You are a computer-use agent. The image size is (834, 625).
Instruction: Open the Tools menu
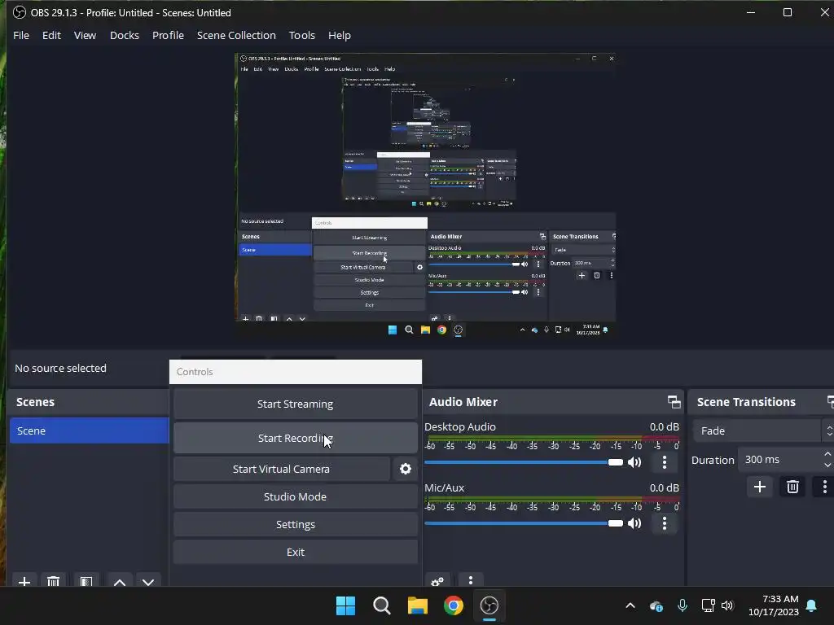[x=301, y=35]
